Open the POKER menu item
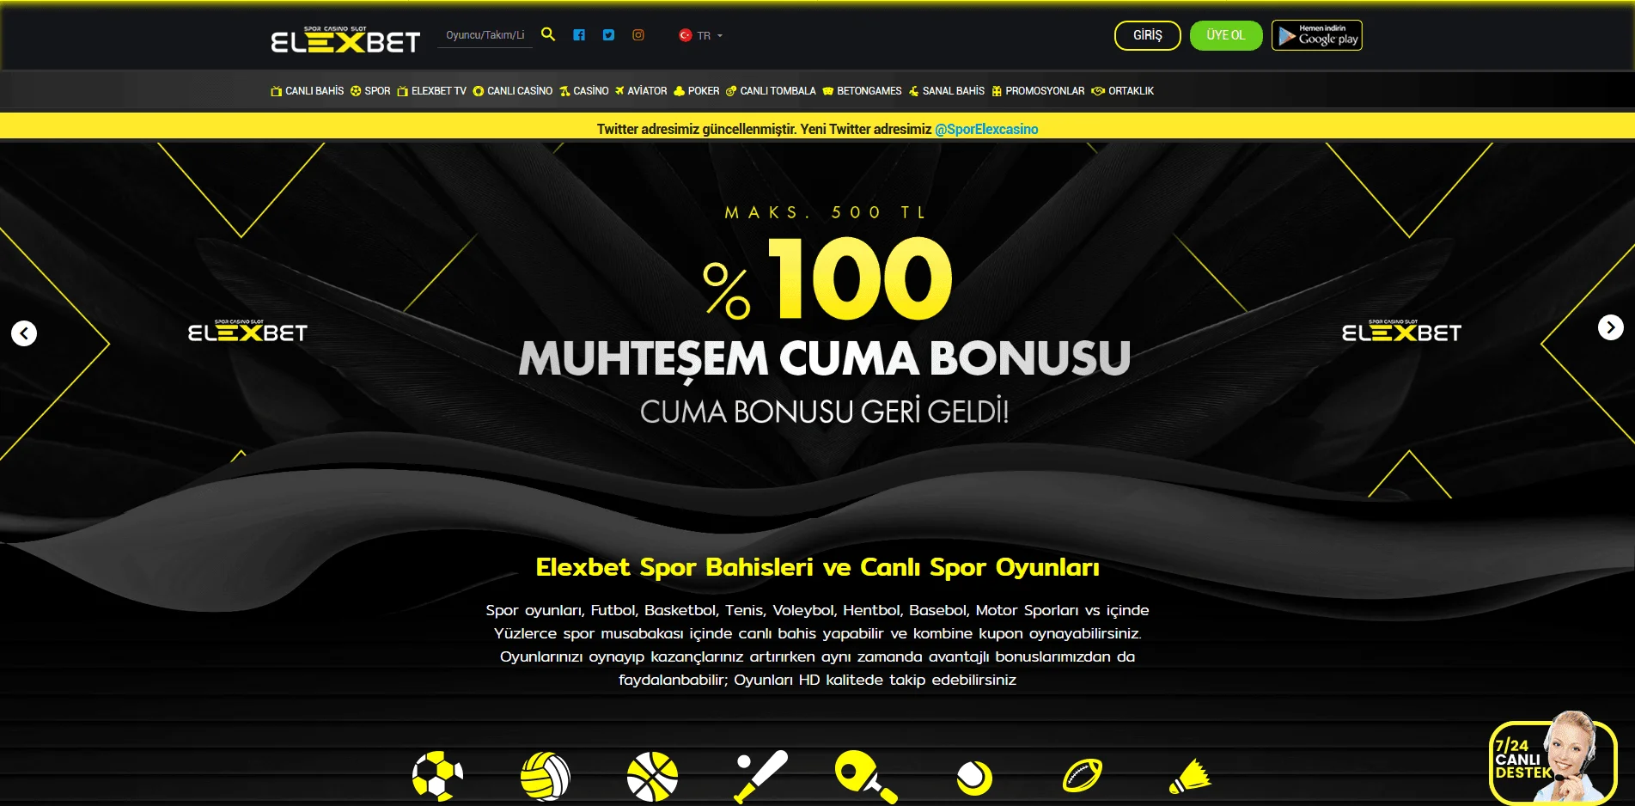 (x=697, y=91)
